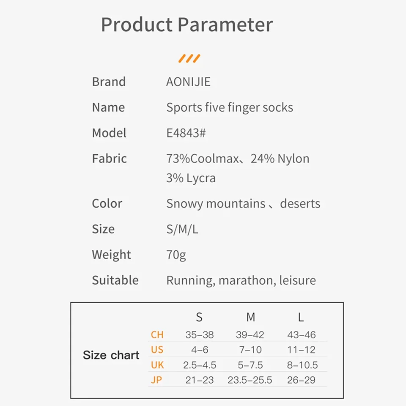This screenshot has width=406, height=406.
Task: Click the Sports five finger socks name
Action: 230,107
